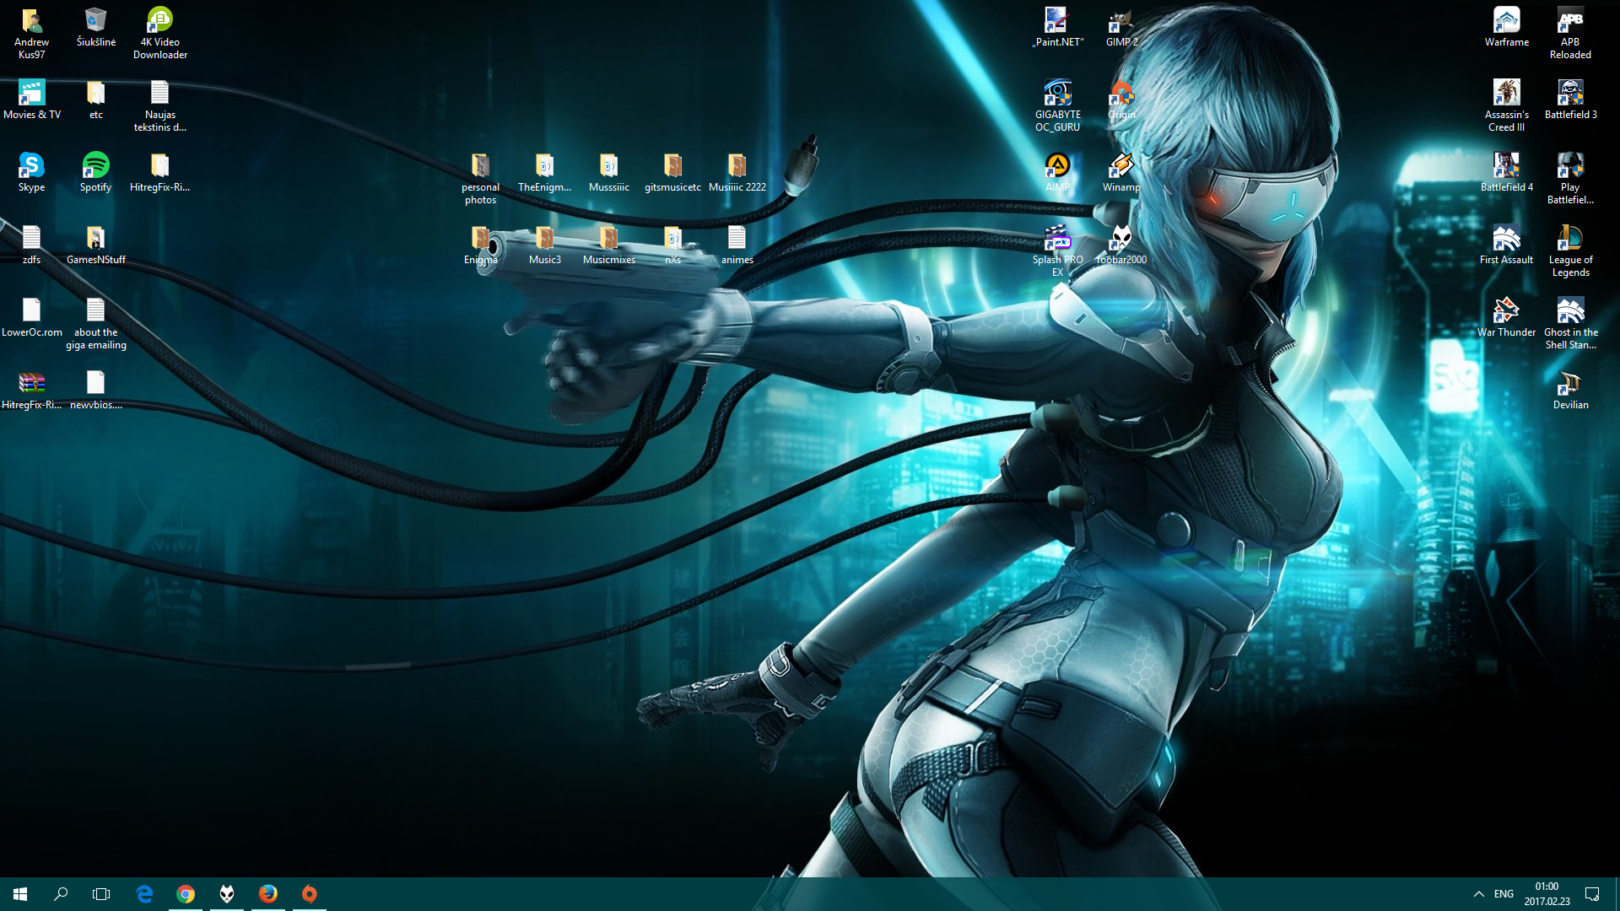Open the GamesNStuff folder
1620x911 pixels.
coord(95,245)
